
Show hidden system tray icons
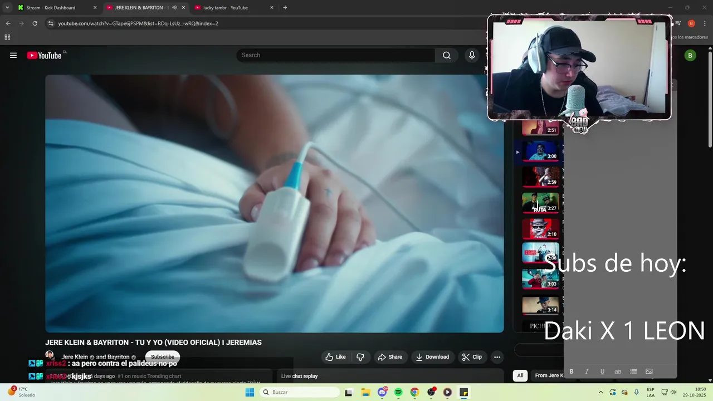[x=600, y=392]
